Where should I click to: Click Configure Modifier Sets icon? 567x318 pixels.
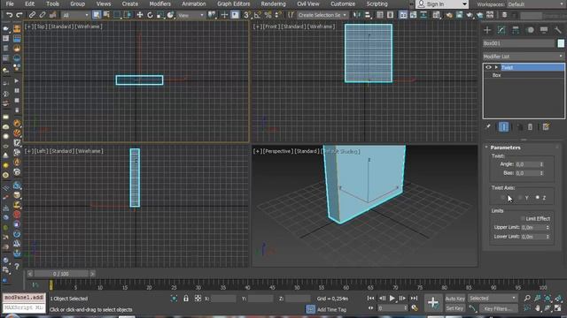pos(546,127)
